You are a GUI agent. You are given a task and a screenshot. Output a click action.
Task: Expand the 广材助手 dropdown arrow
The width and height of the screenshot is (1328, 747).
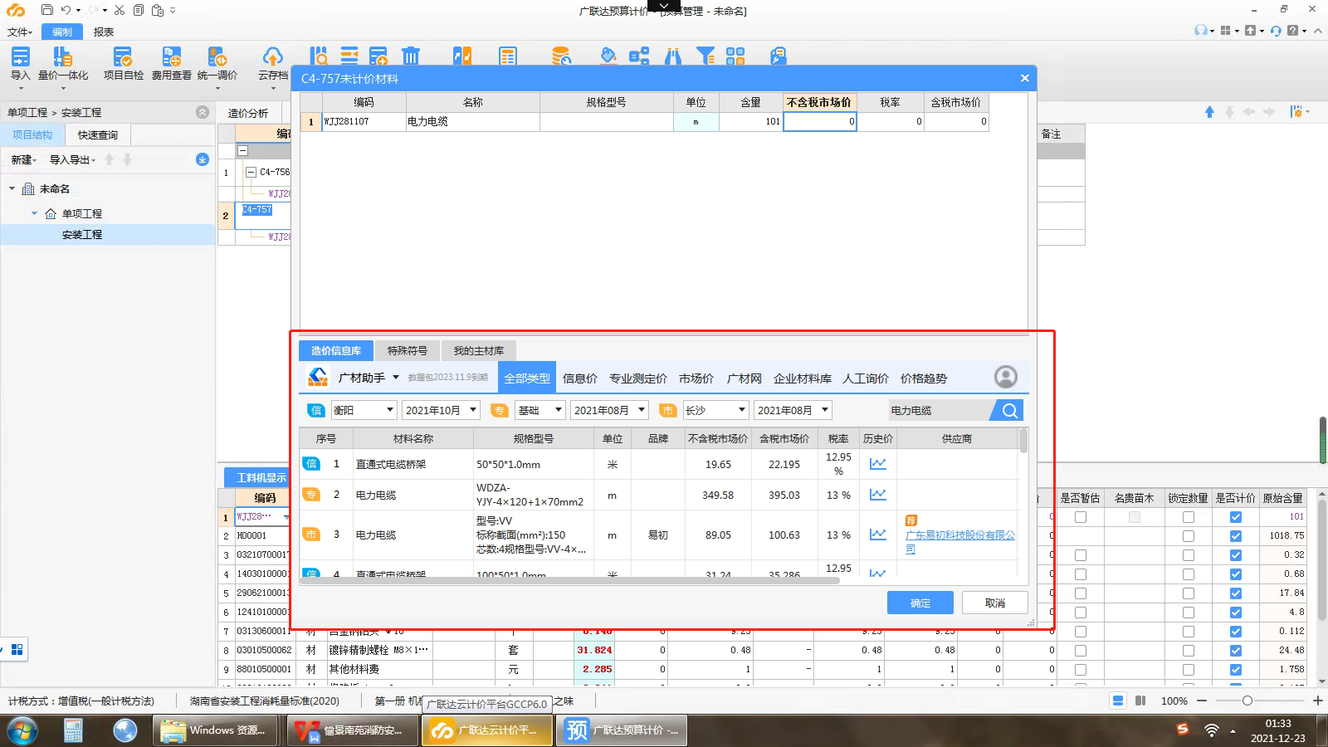396,378
